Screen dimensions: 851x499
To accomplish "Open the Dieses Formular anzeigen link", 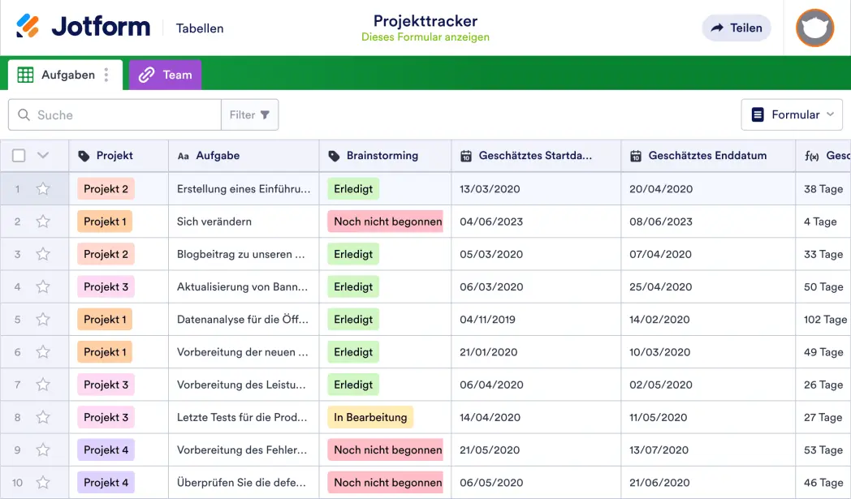I will 425,37.
